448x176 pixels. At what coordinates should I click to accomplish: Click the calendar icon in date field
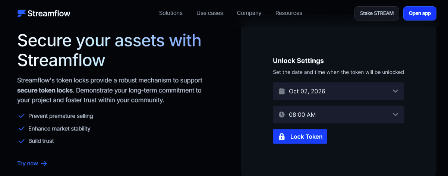[282, 91]
